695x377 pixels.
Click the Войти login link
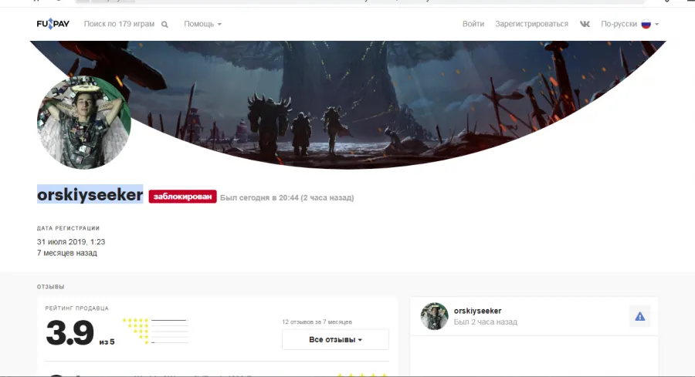tap(473, 24)
